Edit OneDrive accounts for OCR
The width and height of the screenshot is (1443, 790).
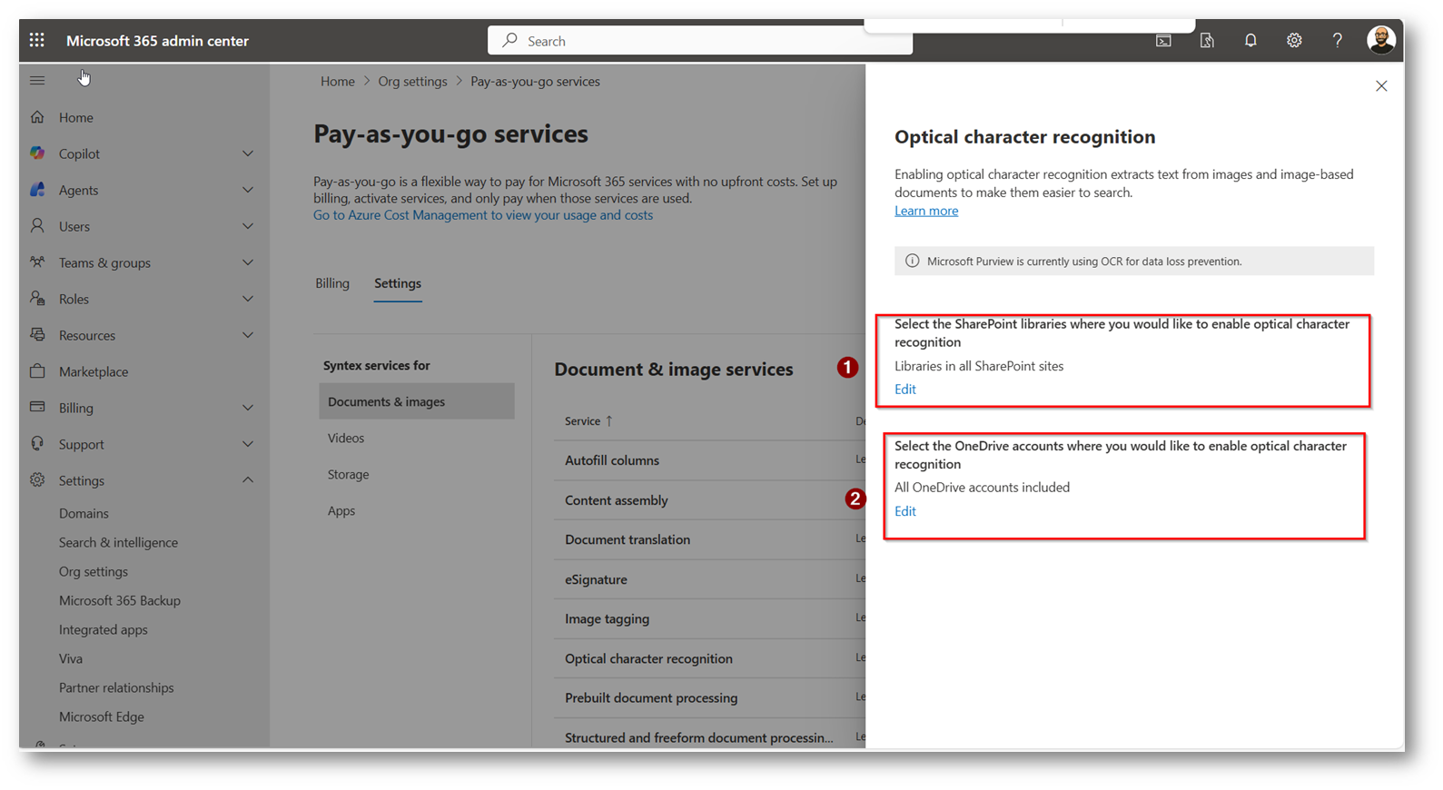click(905, 511)
